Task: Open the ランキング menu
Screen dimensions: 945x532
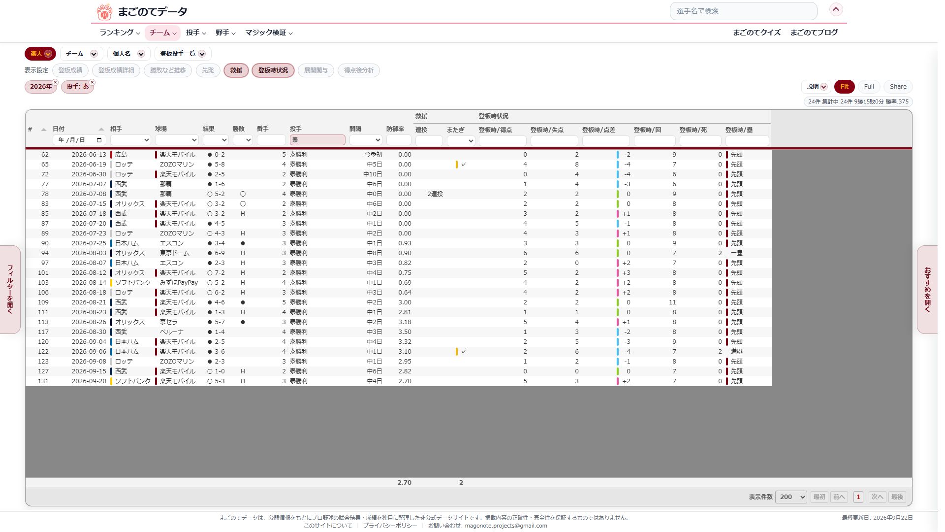Action: point(120,33)
